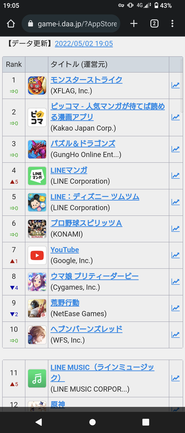The height and width of the screenshot is (433, 185).
Task: Click the Rank column header
Action: click(14, 65)
